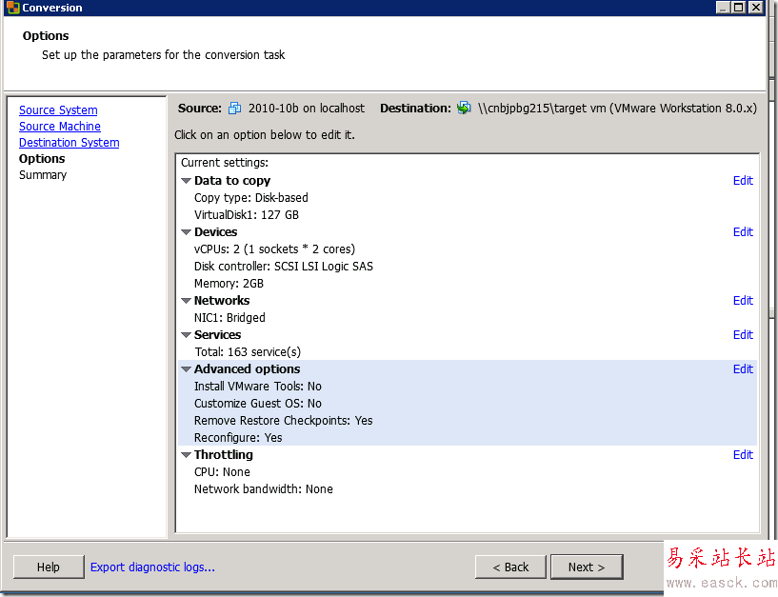The height and width of the screenshot is (597, 778).
Task: Select the Devices heading
Action: point(216,232)
